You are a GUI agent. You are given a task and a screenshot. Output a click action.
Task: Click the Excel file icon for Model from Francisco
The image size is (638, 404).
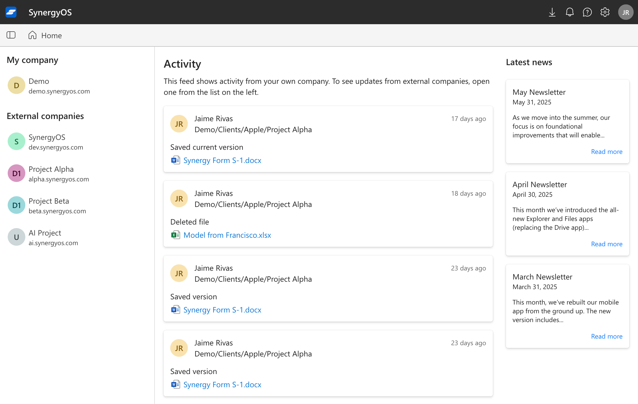click(175, 235)
